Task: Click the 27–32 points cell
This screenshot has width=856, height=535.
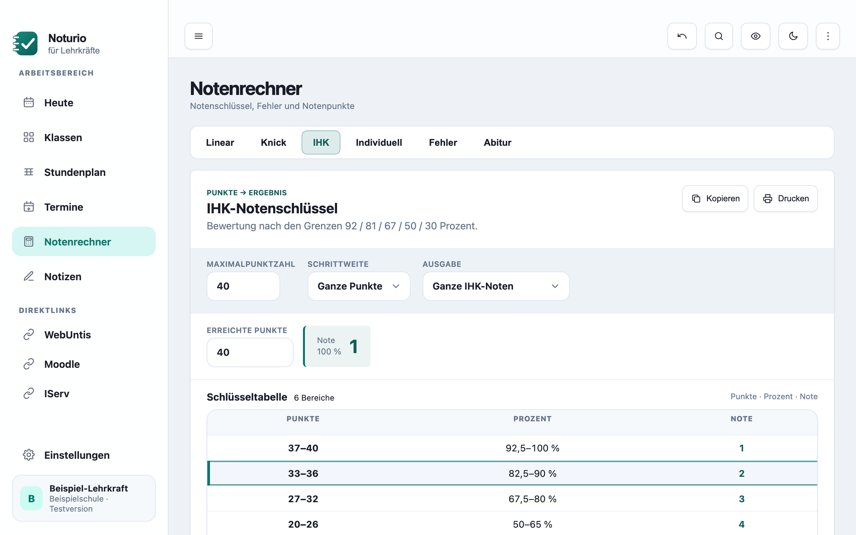Action: (303, 499)
